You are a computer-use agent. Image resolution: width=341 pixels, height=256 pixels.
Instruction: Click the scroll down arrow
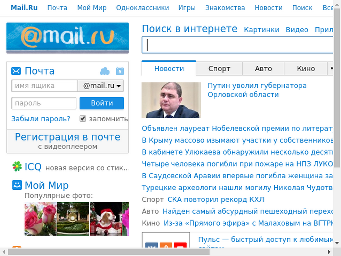[337, 243]
